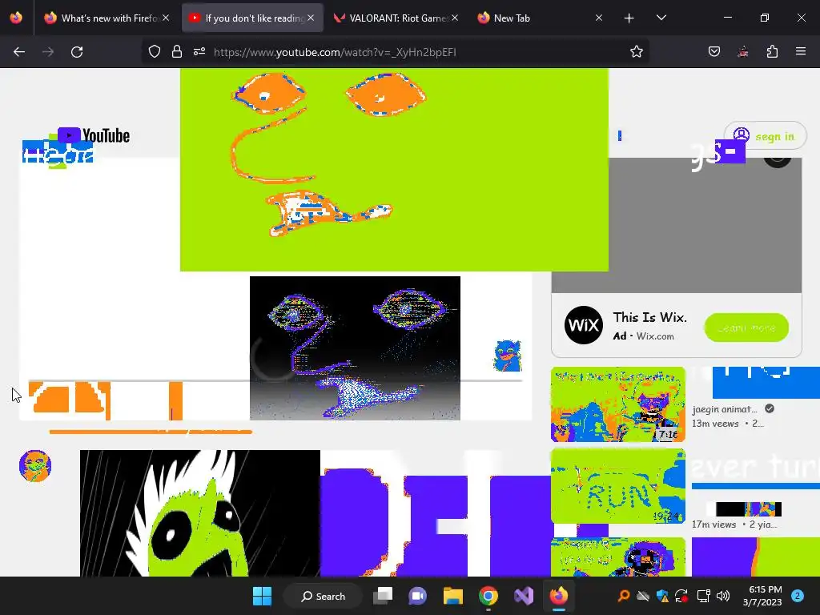Close the New Tab tab
Screen dimensions: 820x615
pyautogui.click(x=599, y=18)
